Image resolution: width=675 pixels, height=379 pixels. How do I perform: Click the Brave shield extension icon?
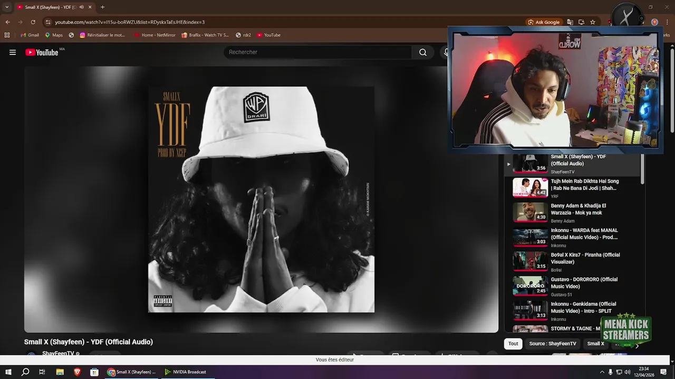pyautogui.click(x=654, y=22)
